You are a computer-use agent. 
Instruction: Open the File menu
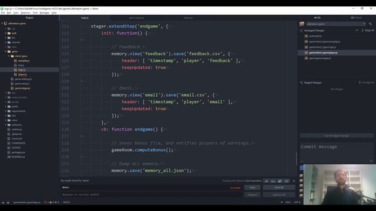pyautogui.click(x=3, y=13)
